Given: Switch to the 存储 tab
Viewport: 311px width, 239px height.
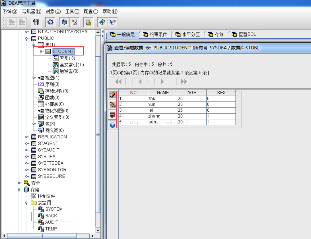Looking at the screenshot, I should point(216,34).
